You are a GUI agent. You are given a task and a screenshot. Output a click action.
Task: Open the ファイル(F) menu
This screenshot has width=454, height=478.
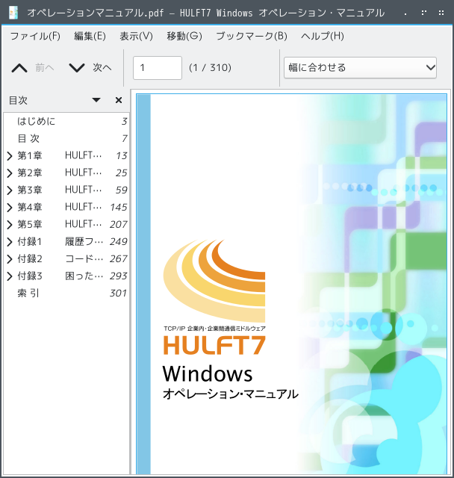click(35, 36)
